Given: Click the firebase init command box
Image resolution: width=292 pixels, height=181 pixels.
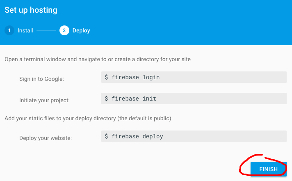Looking at the screenshot, I should (x=194, y=99).
